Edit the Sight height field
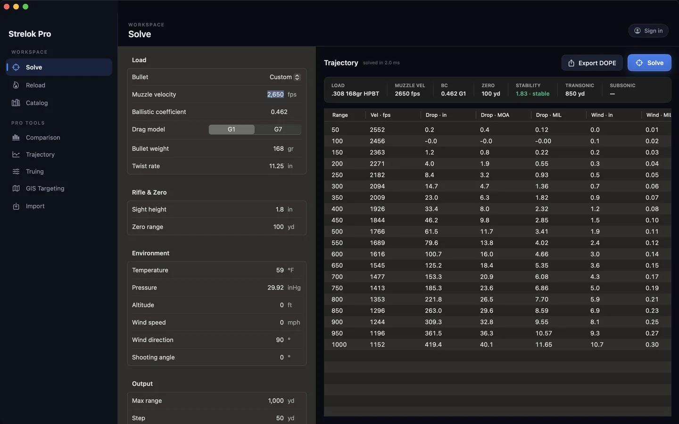This screenshot has height=424, width=679. pos(280,209)
